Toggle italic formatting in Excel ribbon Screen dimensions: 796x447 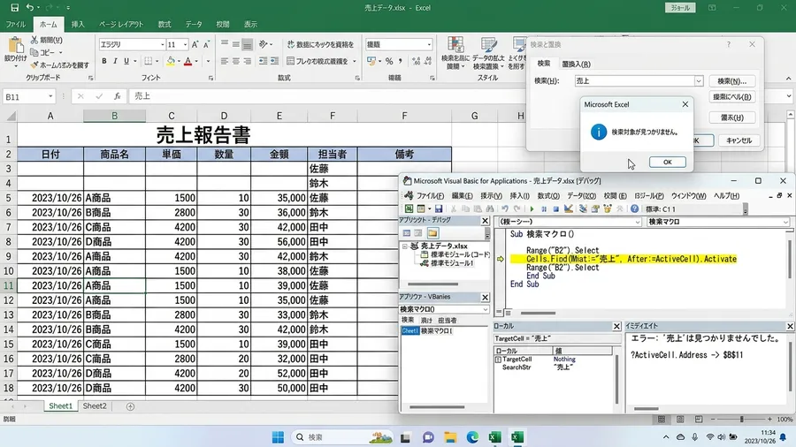point(115,61)
